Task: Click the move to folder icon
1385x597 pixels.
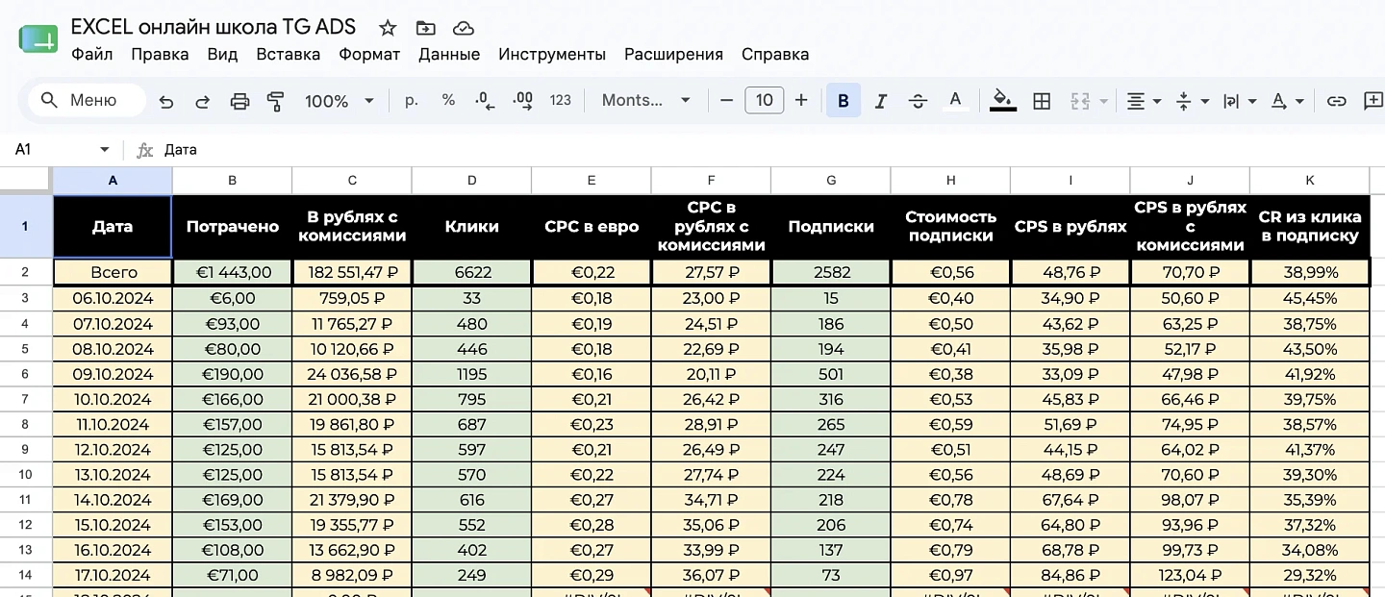Action: click(x=425, y=28)
